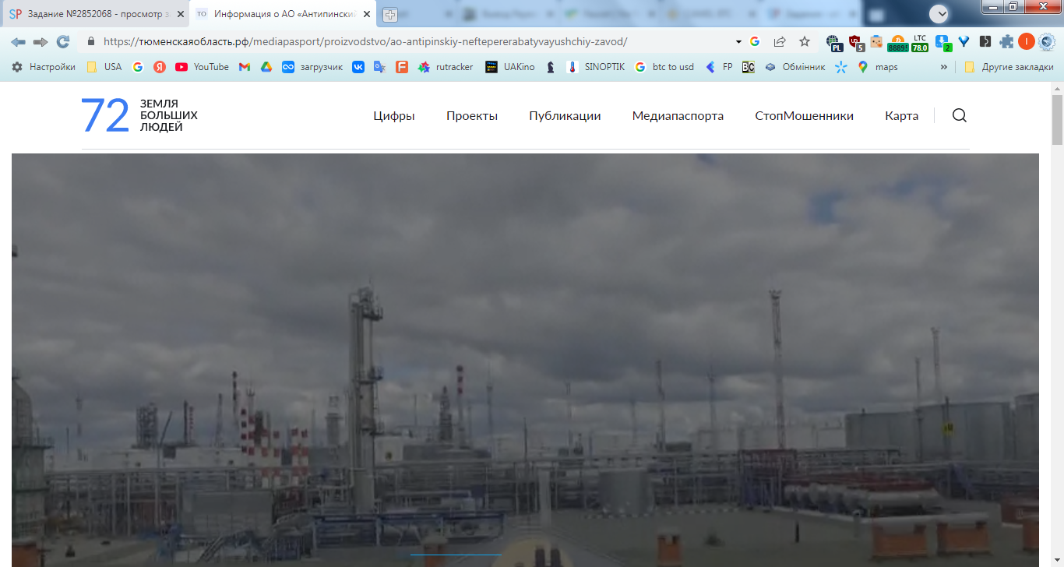Open the 'СтопМошенники' menu item
Screen dimensions: 1064x567
[804, 116]
